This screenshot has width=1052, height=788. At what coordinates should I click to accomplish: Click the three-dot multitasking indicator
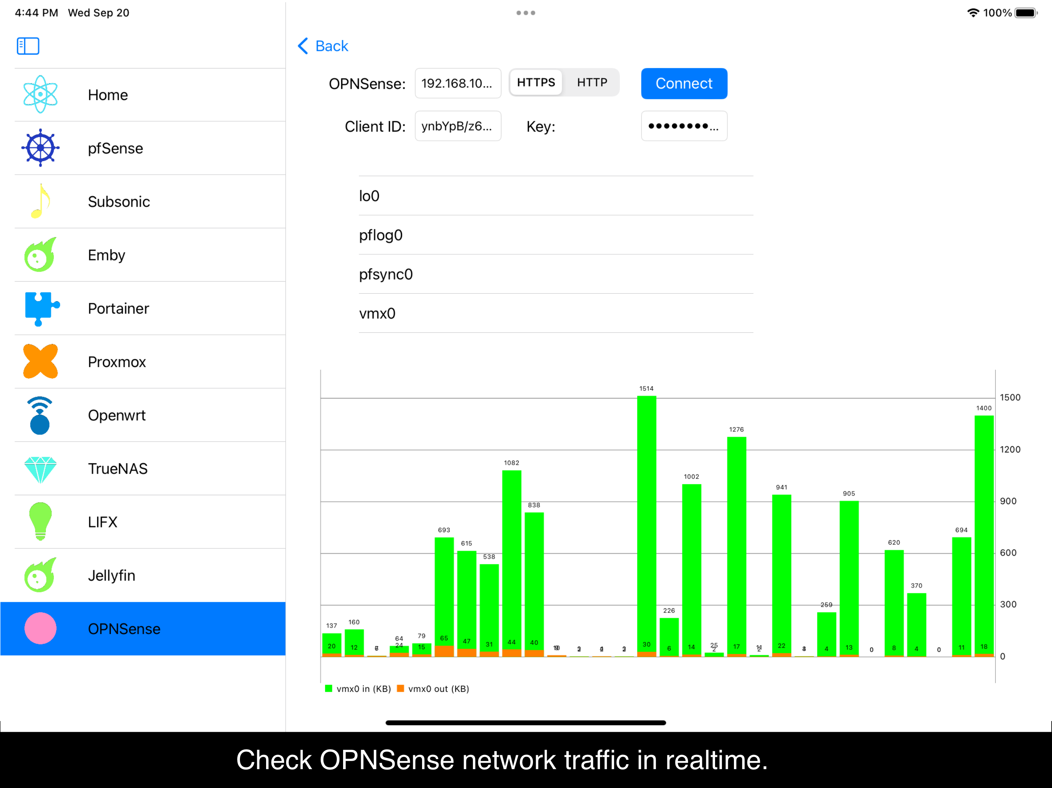(x=526, y=13)
